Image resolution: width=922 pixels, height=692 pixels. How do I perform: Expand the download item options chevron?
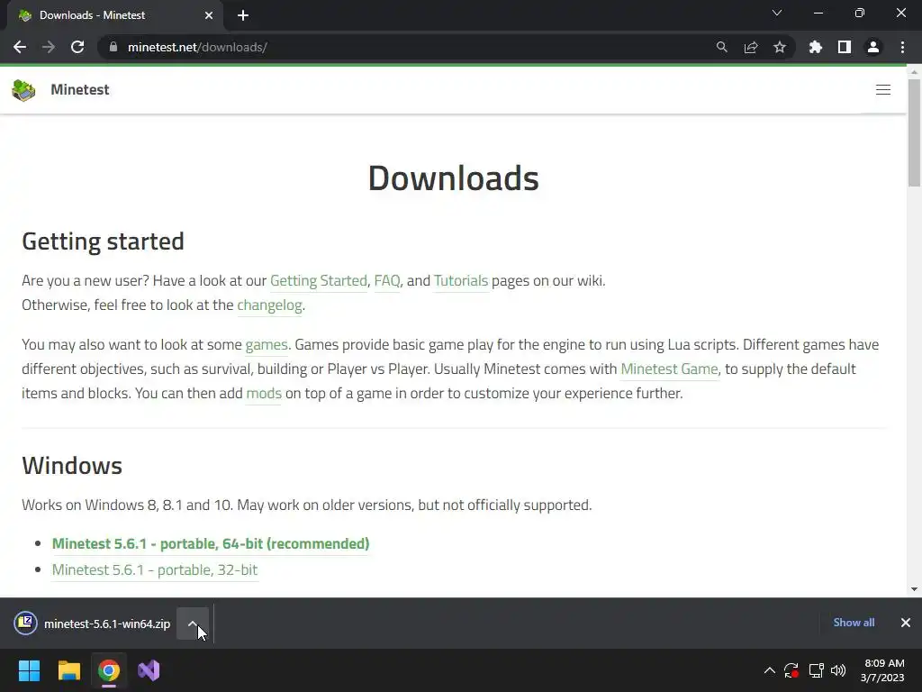(193, 624)
